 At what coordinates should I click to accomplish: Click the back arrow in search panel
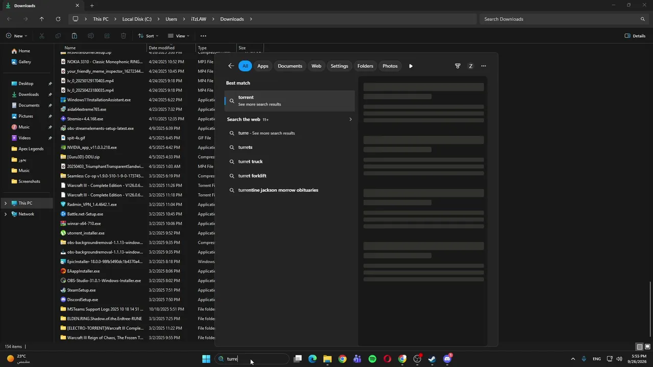(x=231, y=66)
